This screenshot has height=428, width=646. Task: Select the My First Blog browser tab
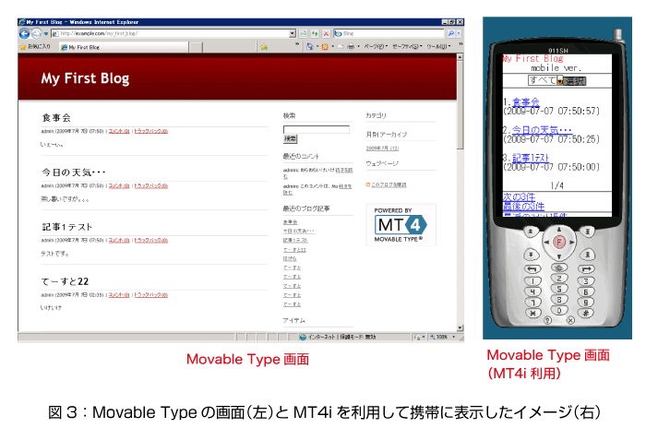pyautogui.click(x=124, y=47)
